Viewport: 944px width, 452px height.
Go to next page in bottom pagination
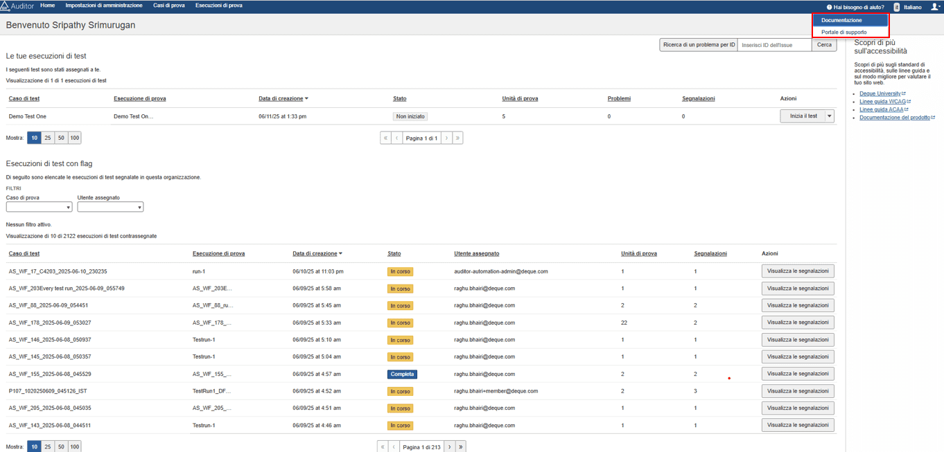[450, 447]
